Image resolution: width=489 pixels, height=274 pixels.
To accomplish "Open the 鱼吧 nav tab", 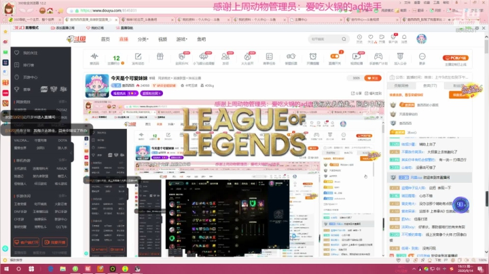I will tap(201, 39).
